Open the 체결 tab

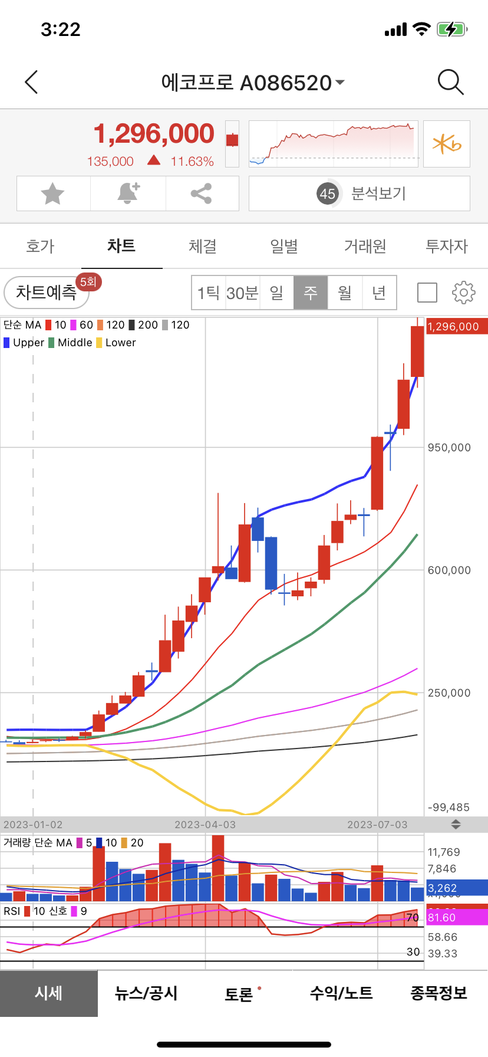click(203, 246)
